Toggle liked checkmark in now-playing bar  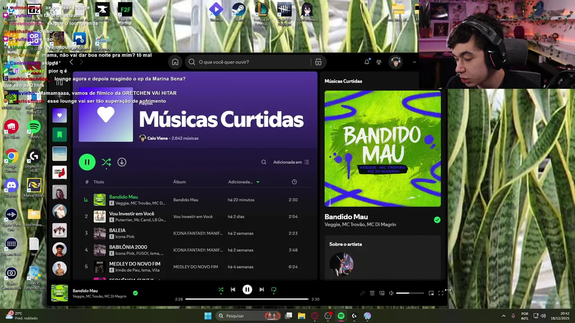pyautogui.click(x=135, y=293)
